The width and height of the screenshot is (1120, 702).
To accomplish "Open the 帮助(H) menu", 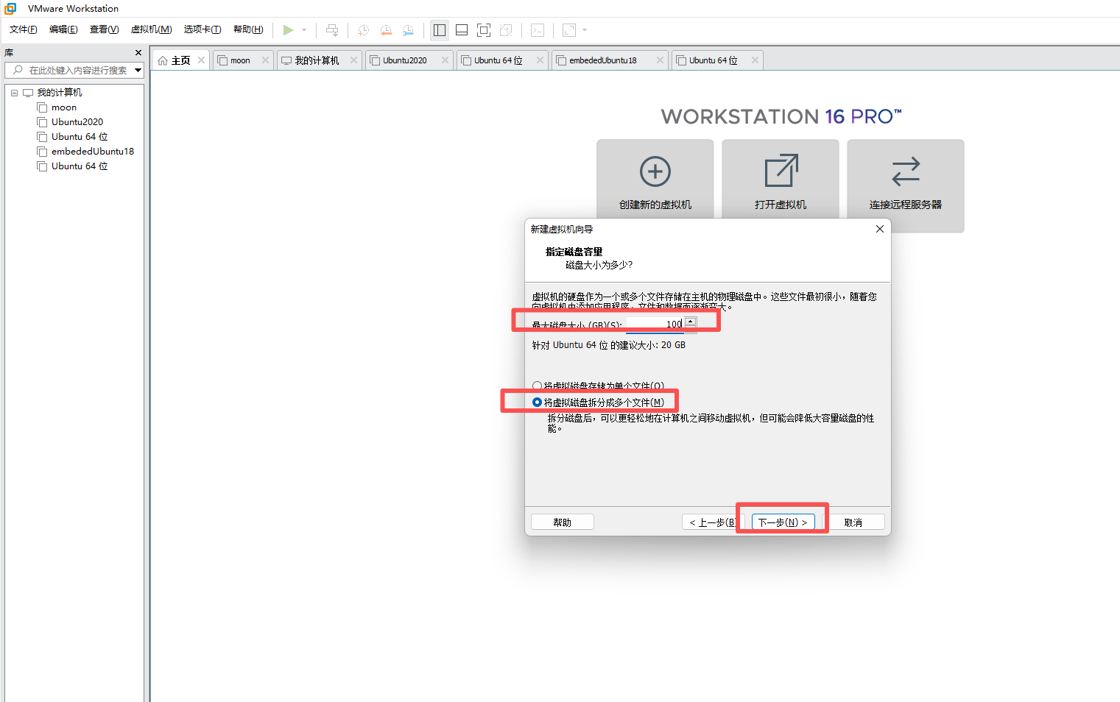I will click(248, 29).
